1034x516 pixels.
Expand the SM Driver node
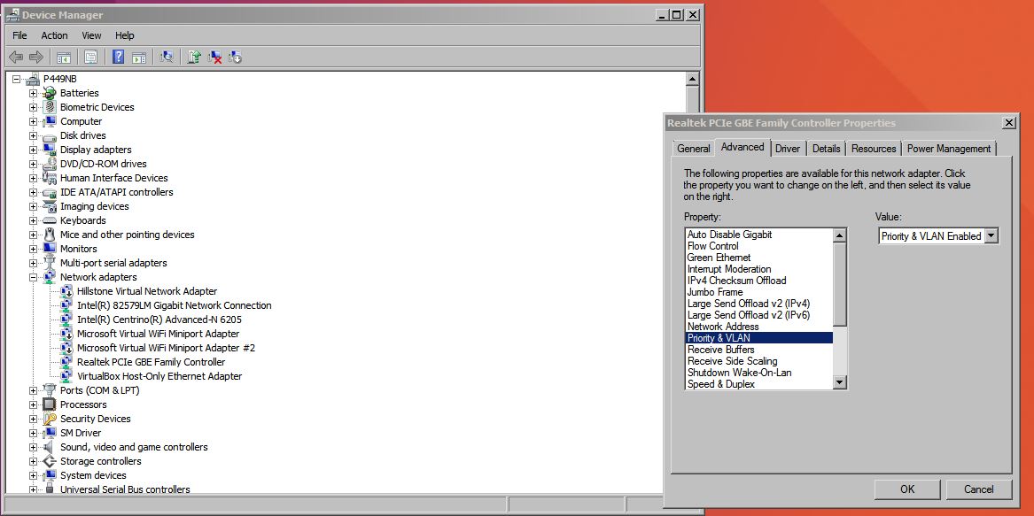click(33, 433)
